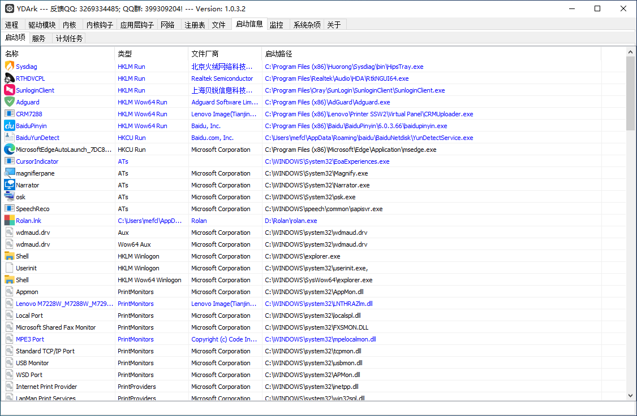Screen dimensions: 637x416
Task: Click the SunloginClient pink icon
Action: click(9, 90)
